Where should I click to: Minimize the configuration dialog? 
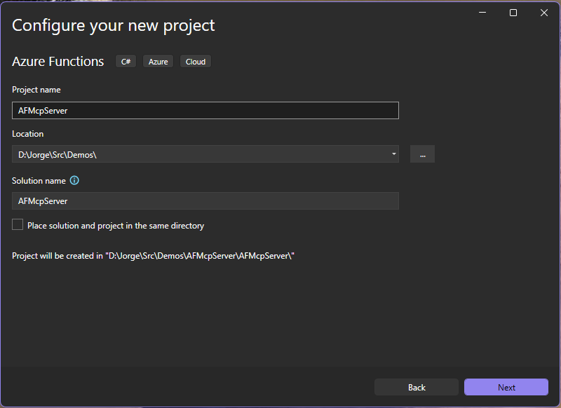point(482,12)
